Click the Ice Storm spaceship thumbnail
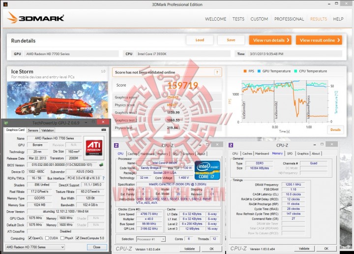354x254 pixels. pyautogui.click(x=58, y=99)
